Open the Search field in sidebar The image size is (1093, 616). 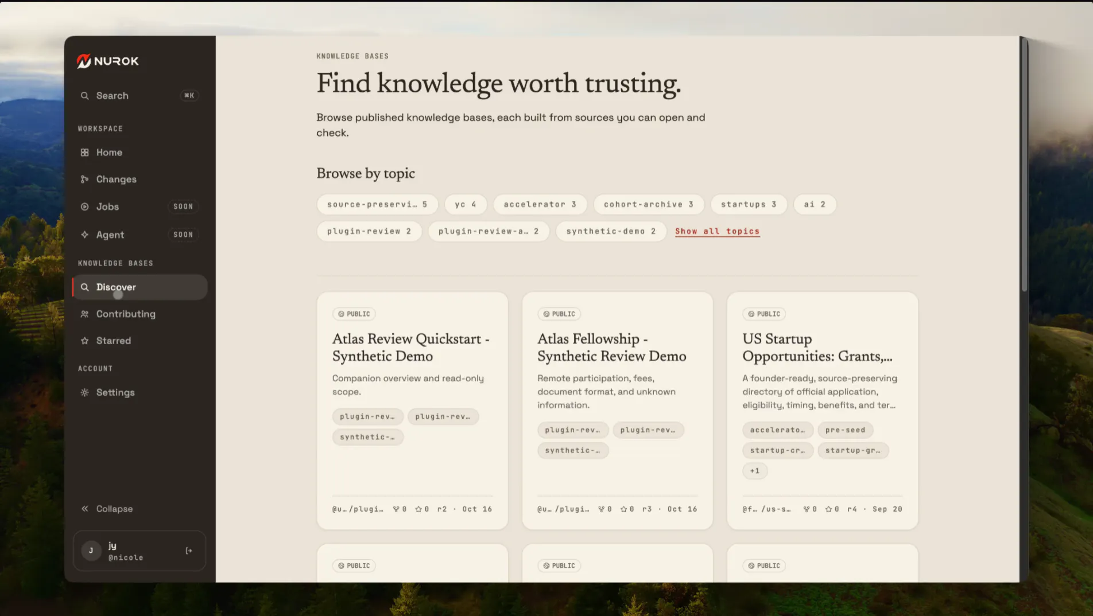[x=139, y=96]
